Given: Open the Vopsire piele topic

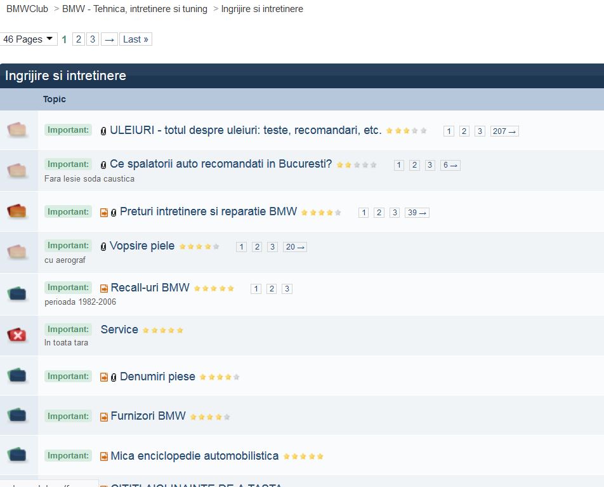Looking at the screenshot, I should tap(142, 246).
